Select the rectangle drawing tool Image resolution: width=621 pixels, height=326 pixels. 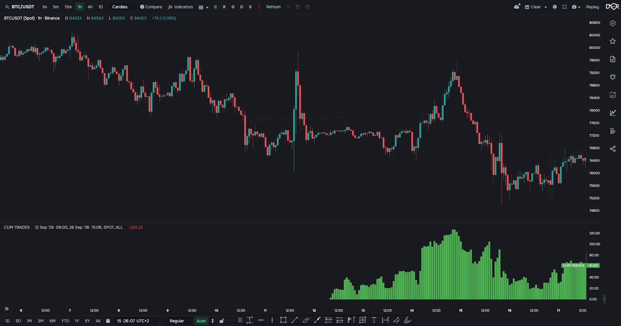click(283, 320)
